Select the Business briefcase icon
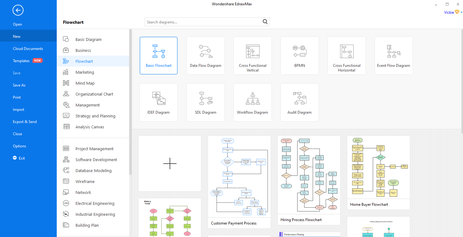The image size is (463, 237). [x=66, y=50]
